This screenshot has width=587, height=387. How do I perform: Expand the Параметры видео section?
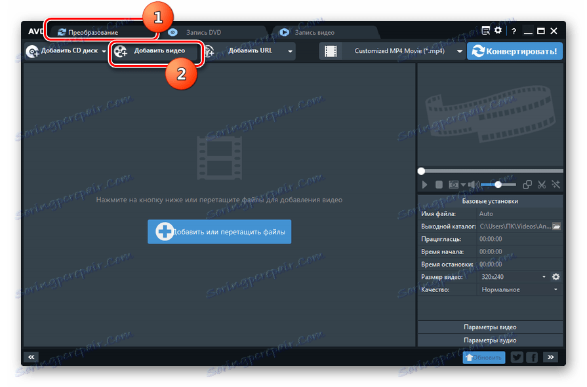click(490, 327)
